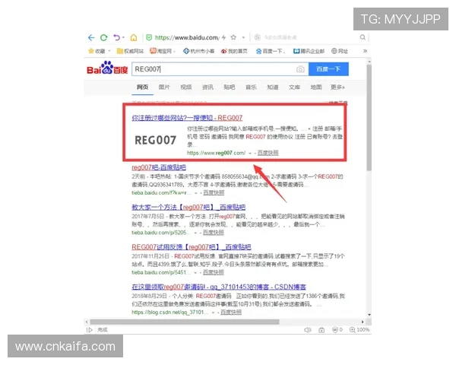Expand the arrow next to bookmark star

[x=243, y=37]
